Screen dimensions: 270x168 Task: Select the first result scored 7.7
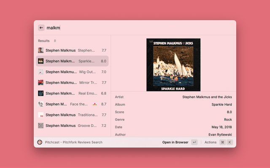[x=72, y=50]
